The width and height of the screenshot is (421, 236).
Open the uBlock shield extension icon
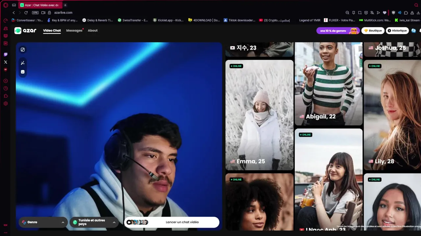(x=393, y=12)
